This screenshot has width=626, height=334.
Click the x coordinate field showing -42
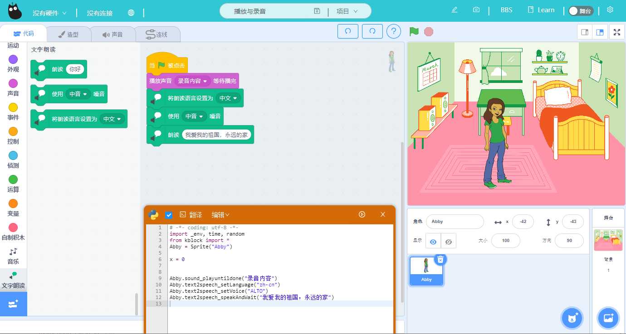click(x=523, y=222)
